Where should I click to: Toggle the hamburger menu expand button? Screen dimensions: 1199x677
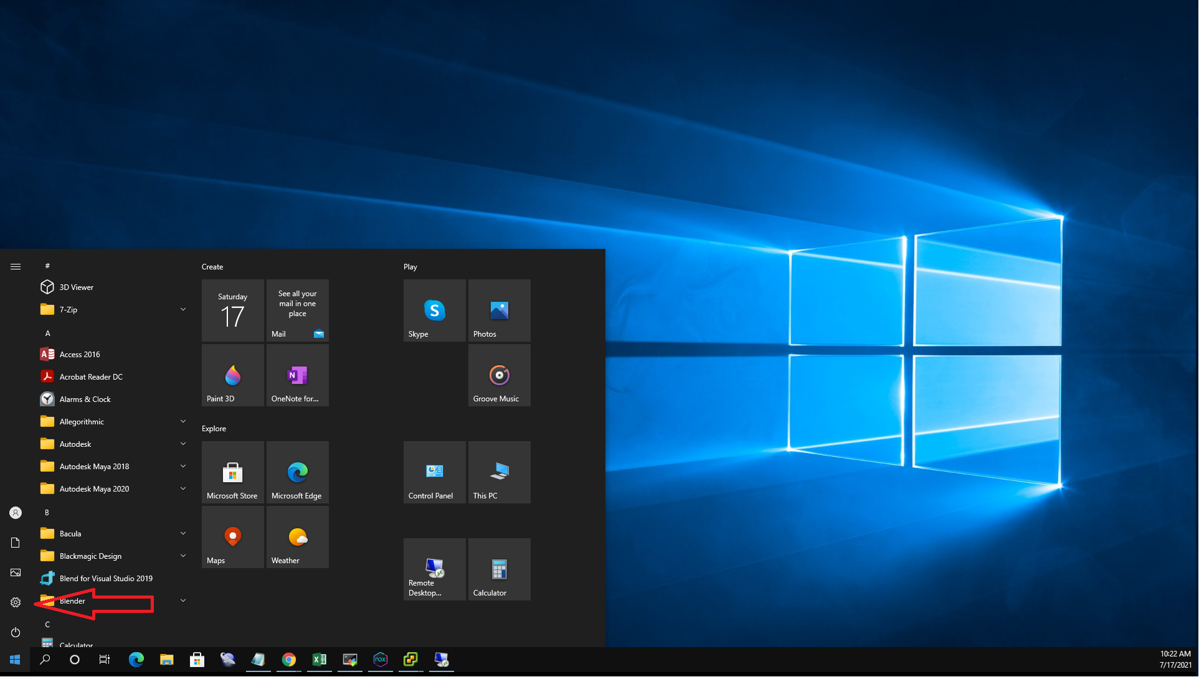point(16,266)
